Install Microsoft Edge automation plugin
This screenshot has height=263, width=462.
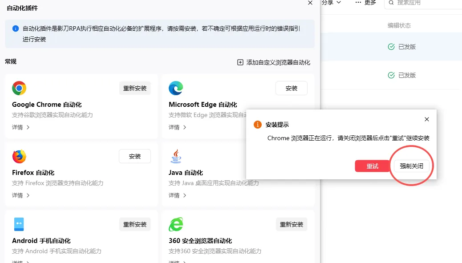click(292, 89)
